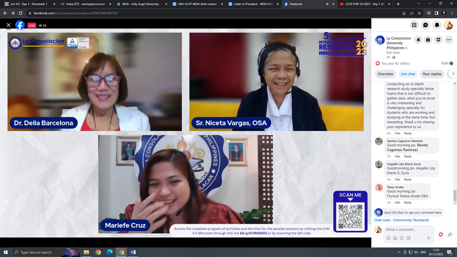Click Reply under Tessa Ariate's comment
The image size is (457, 257).
[408, 203]
